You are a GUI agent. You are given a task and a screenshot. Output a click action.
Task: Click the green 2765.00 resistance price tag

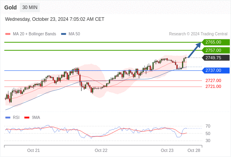coord(216,42)
